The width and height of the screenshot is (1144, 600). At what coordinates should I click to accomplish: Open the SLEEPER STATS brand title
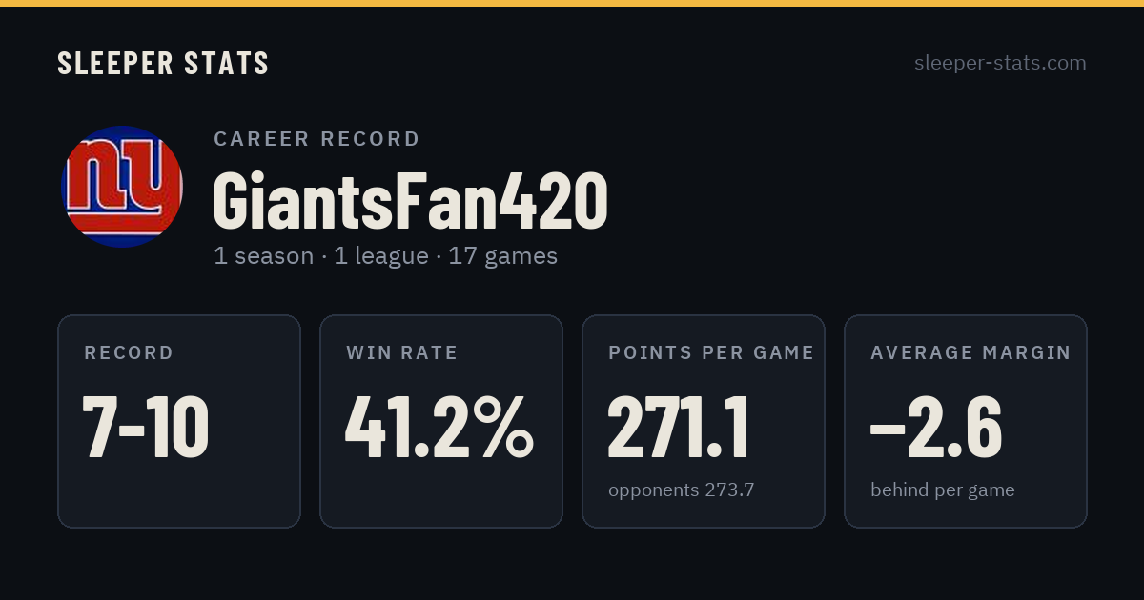point(163,64)
